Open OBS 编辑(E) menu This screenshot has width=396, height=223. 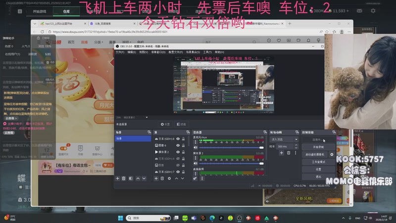click(x=132, y=52)
